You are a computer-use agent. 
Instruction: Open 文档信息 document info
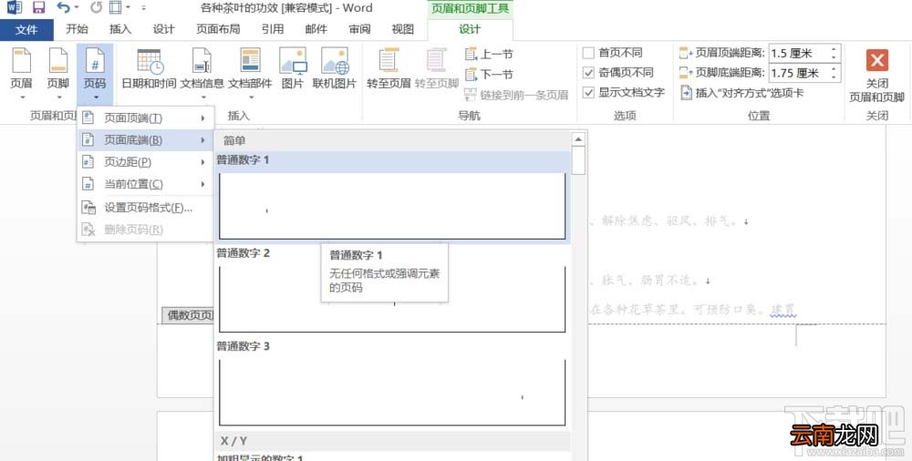[202, 74]
